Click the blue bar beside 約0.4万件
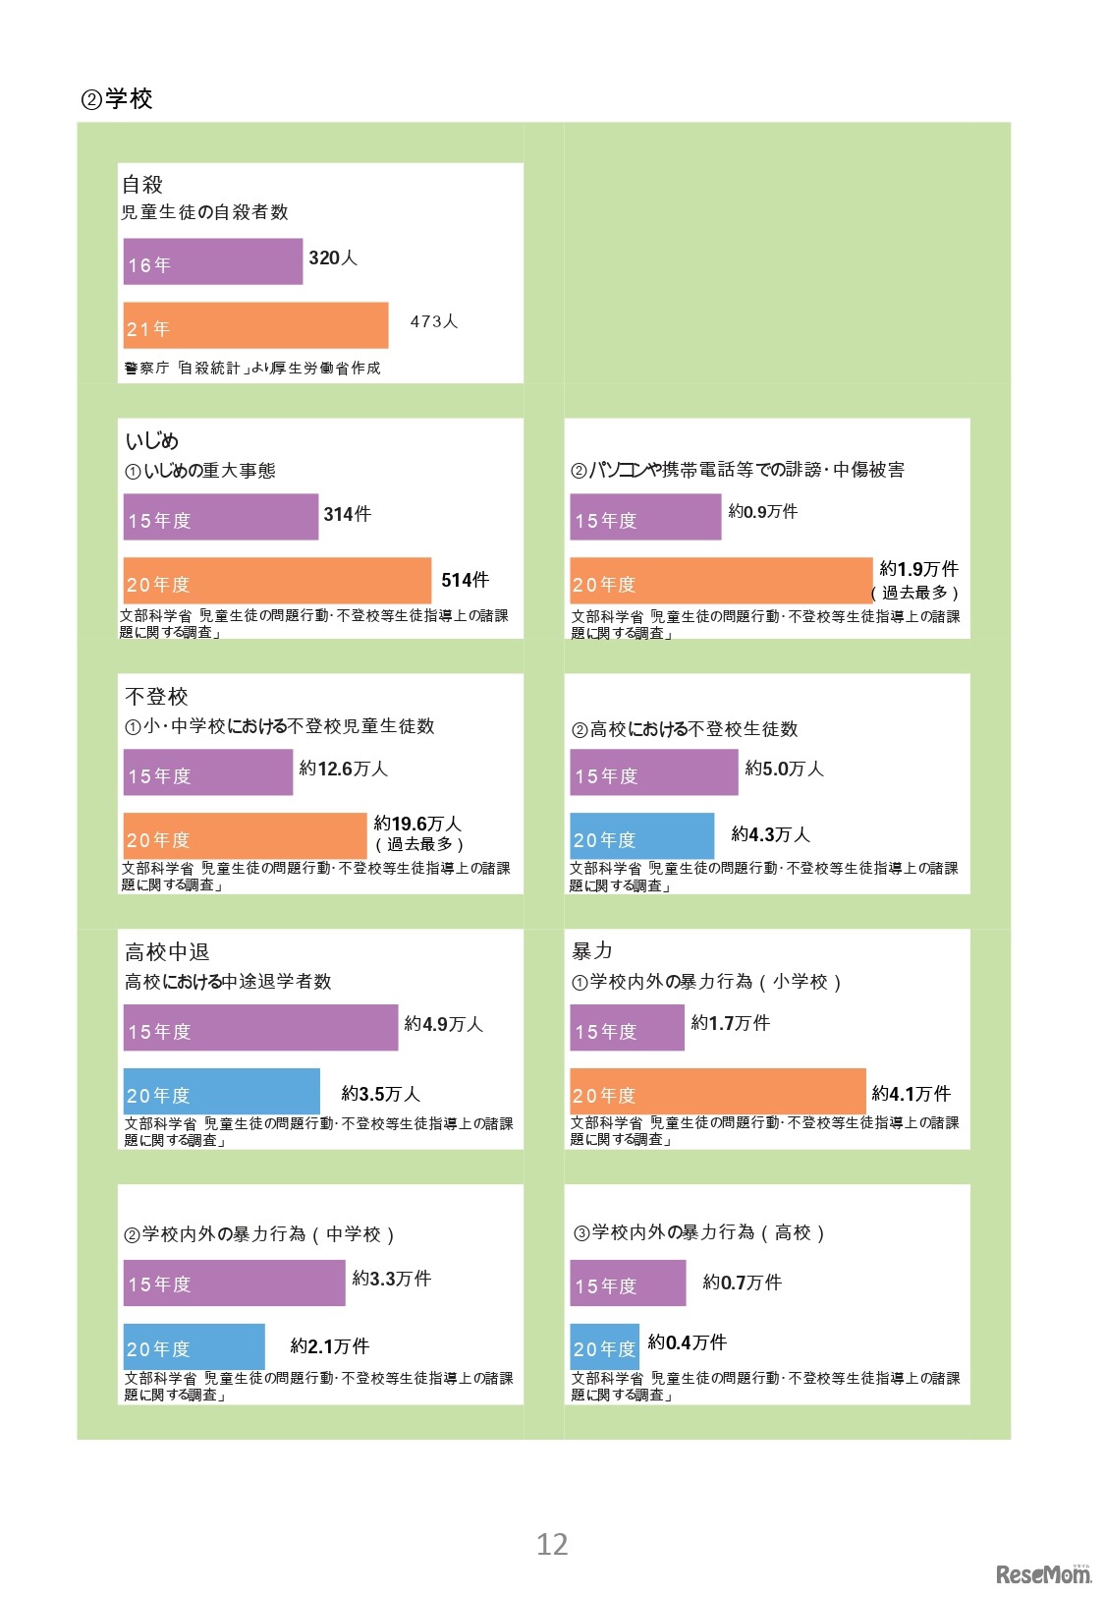The width and height of the screenshot is (1105, 1597). (604, 1347)
